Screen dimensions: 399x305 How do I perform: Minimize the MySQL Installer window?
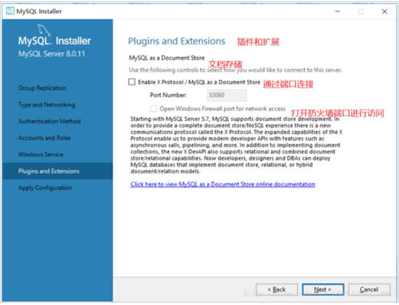pos(337,12)
